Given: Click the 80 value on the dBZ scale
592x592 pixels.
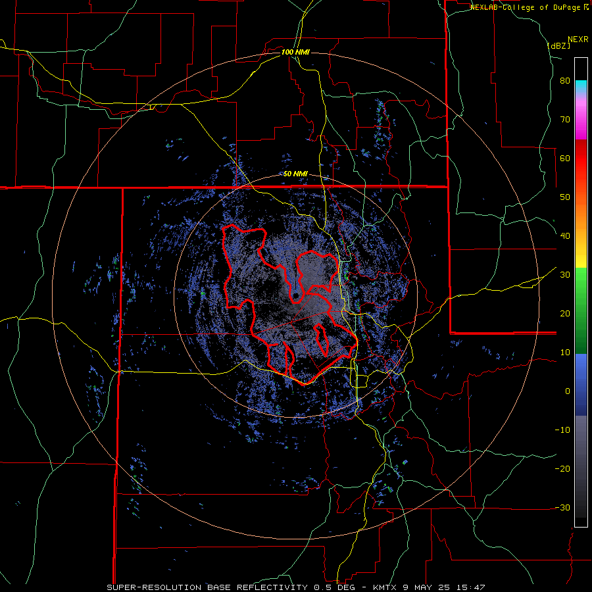Looking at the screenshot, I should click(565, 81).
